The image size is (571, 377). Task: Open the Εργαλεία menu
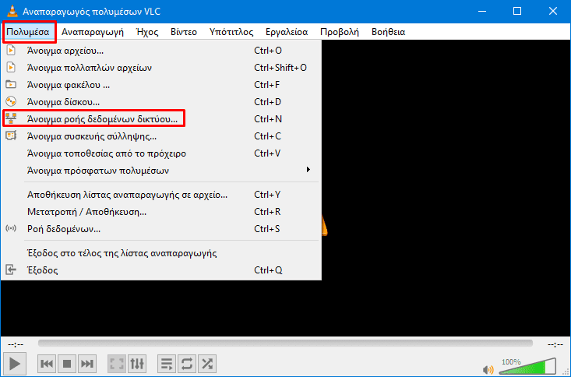tap(287, 32)
